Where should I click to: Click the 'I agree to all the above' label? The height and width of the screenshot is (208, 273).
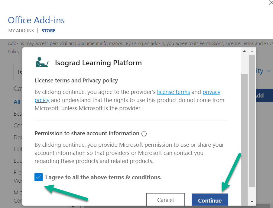(103, 178)
